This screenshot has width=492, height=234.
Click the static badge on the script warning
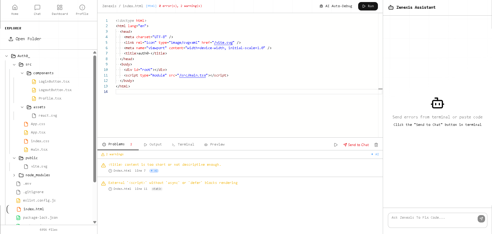157,189
